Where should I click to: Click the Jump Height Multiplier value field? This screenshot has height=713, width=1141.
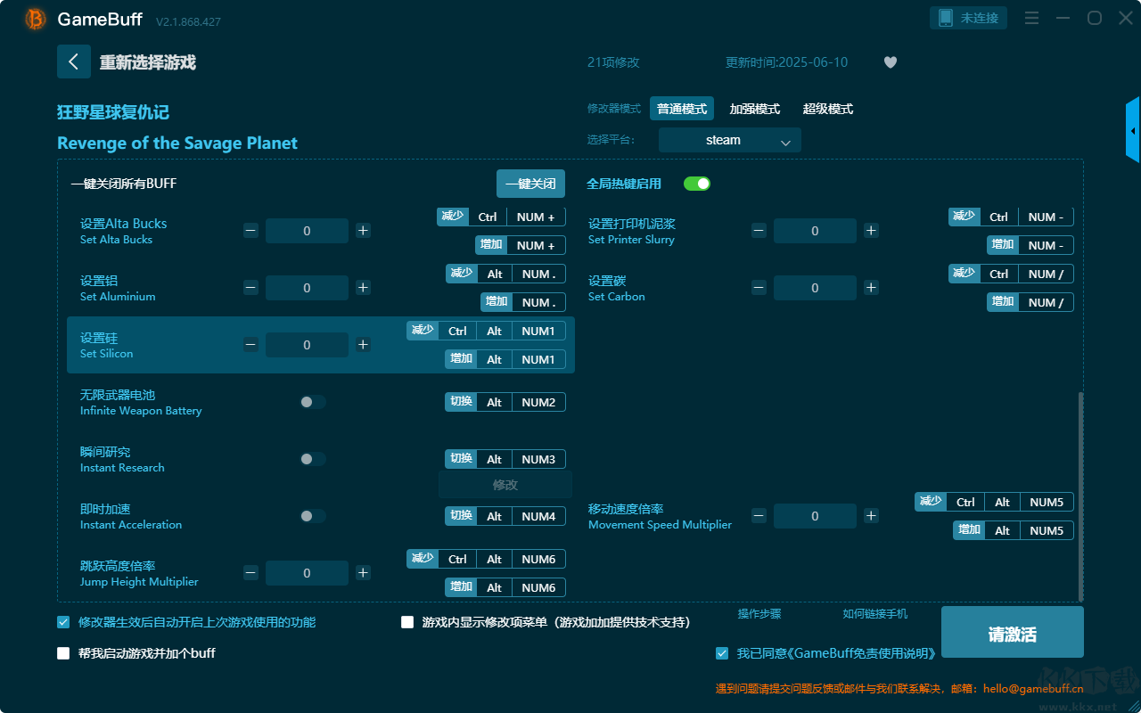click(307, 573)
